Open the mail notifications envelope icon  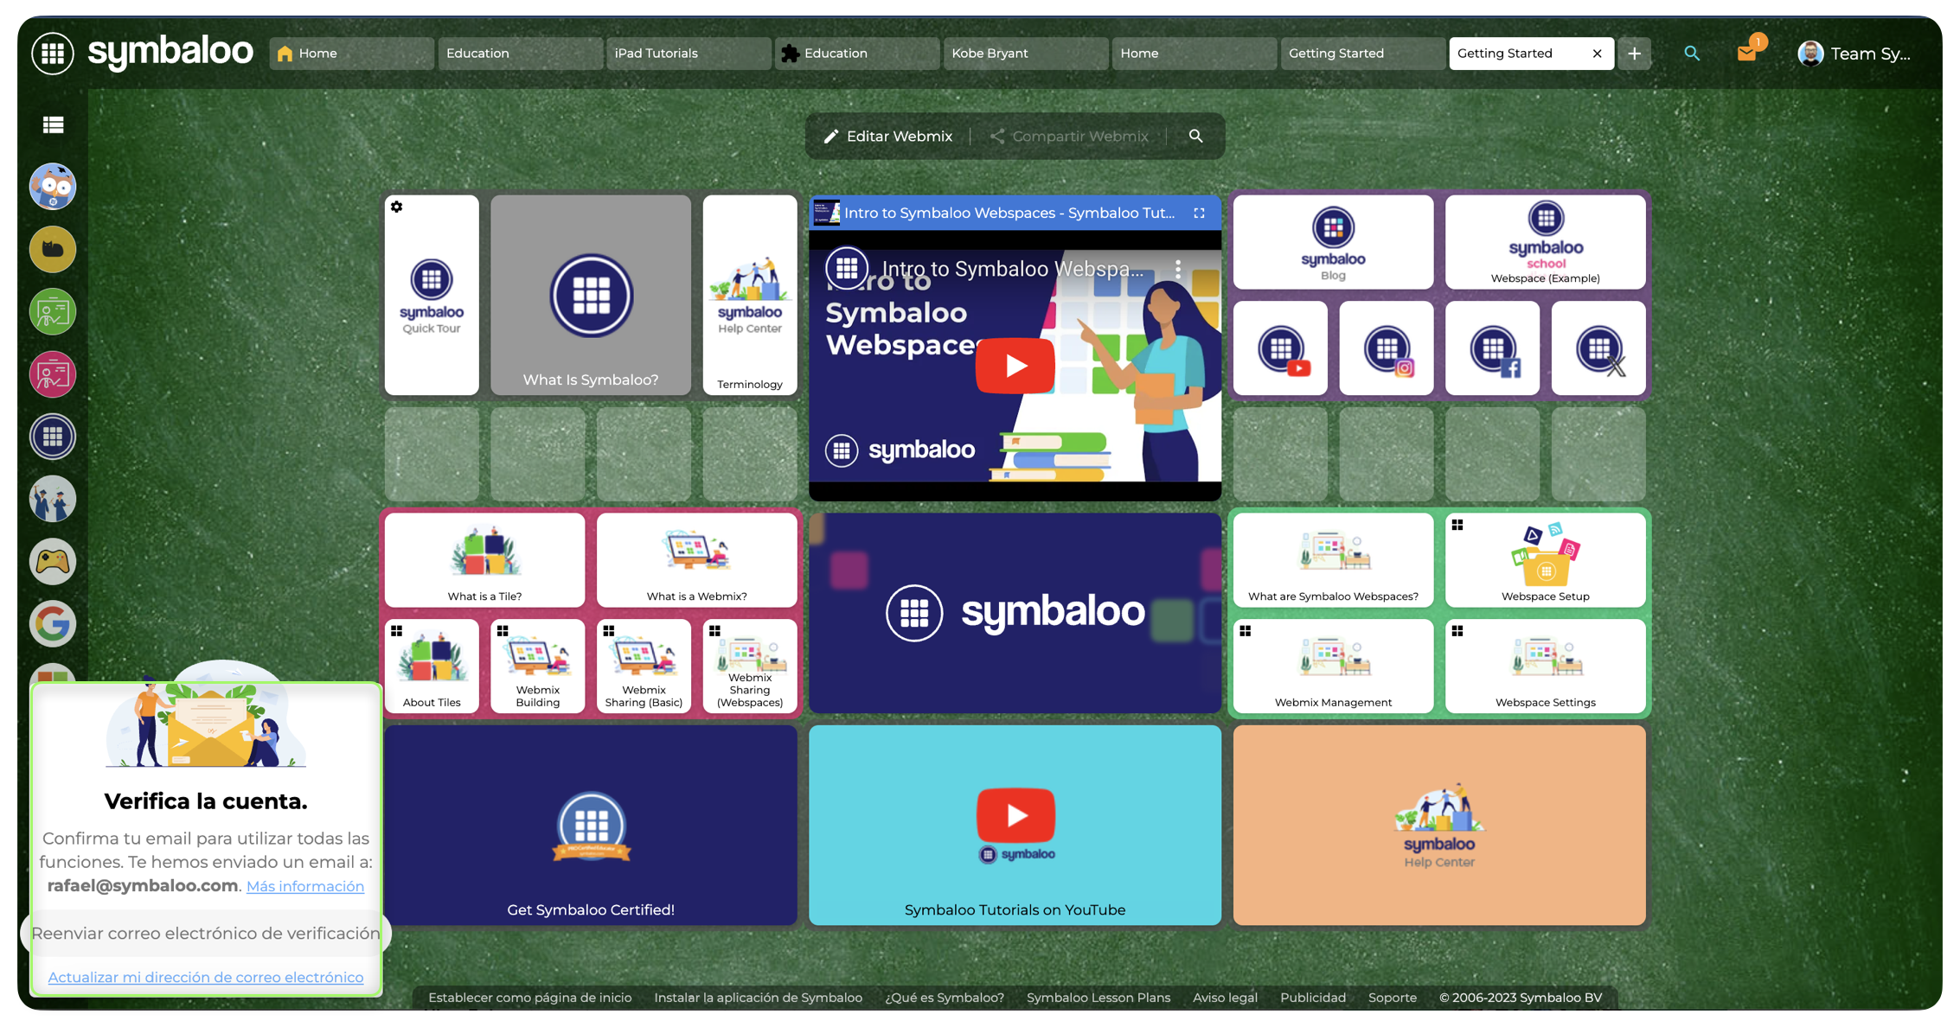pyautogui.click(x=1747, y=54)
